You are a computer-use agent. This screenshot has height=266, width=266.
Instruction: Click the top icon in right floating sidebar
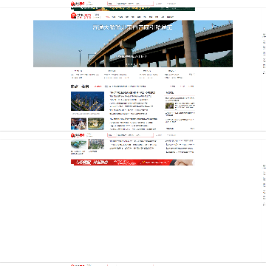(x=264, y=35)
